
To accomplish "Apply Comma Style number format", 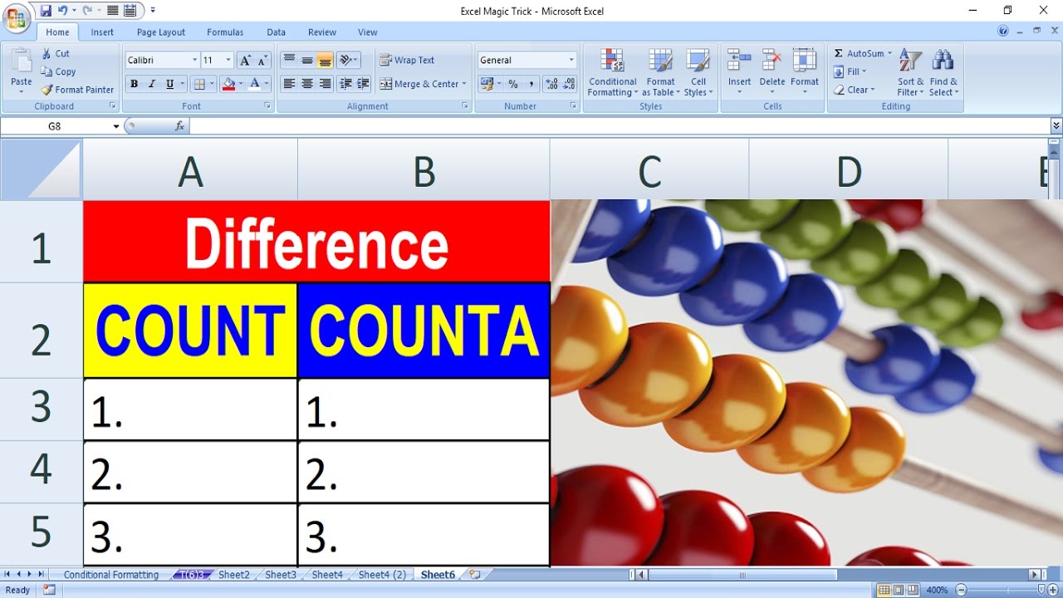I will tap(530, 84).
